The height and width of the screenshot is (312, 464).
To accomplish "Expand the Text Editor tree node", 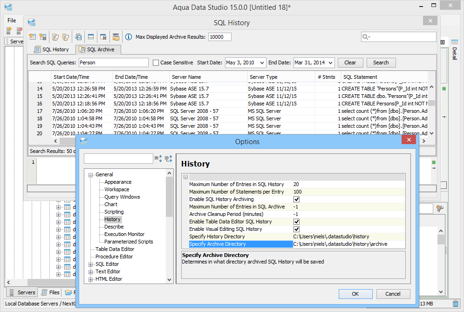I will tap(90, 272).
